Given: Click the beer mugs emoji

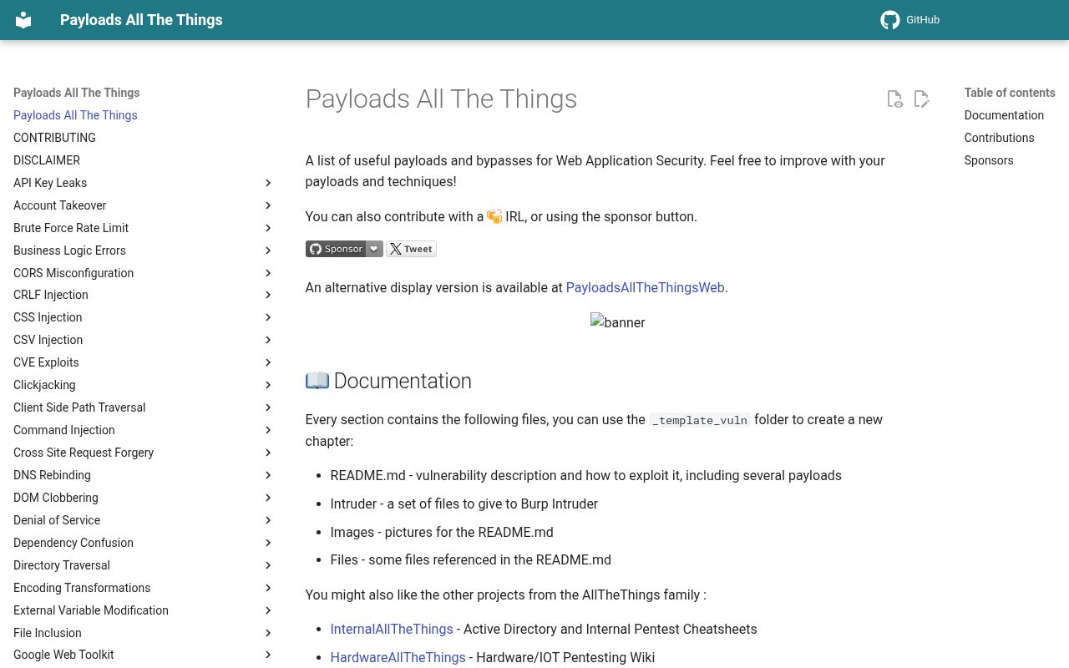Looking at the screenshot, I should click(494, 216).
